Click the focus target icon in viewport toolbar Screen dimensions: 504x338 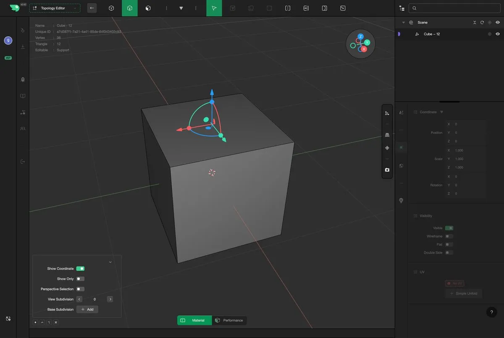pyautogui.click(x=387, y=148)
